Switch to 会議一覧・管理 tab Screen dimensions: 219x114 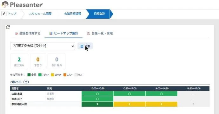pyautogui.click(x=100, y=34)
